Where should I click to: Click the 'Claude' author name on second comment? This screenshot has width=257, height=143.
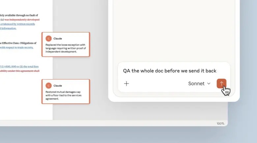click(x=58, y=86)
